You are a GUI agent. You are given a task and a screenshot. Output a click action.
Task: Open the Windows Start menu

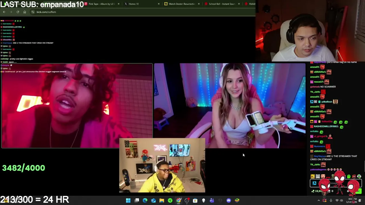point(128,200)
